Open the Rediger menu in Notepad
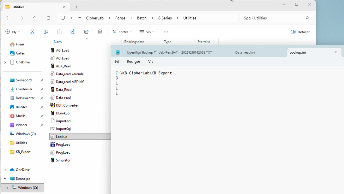This screenshot has width=344, height=194. pos(133,62)
